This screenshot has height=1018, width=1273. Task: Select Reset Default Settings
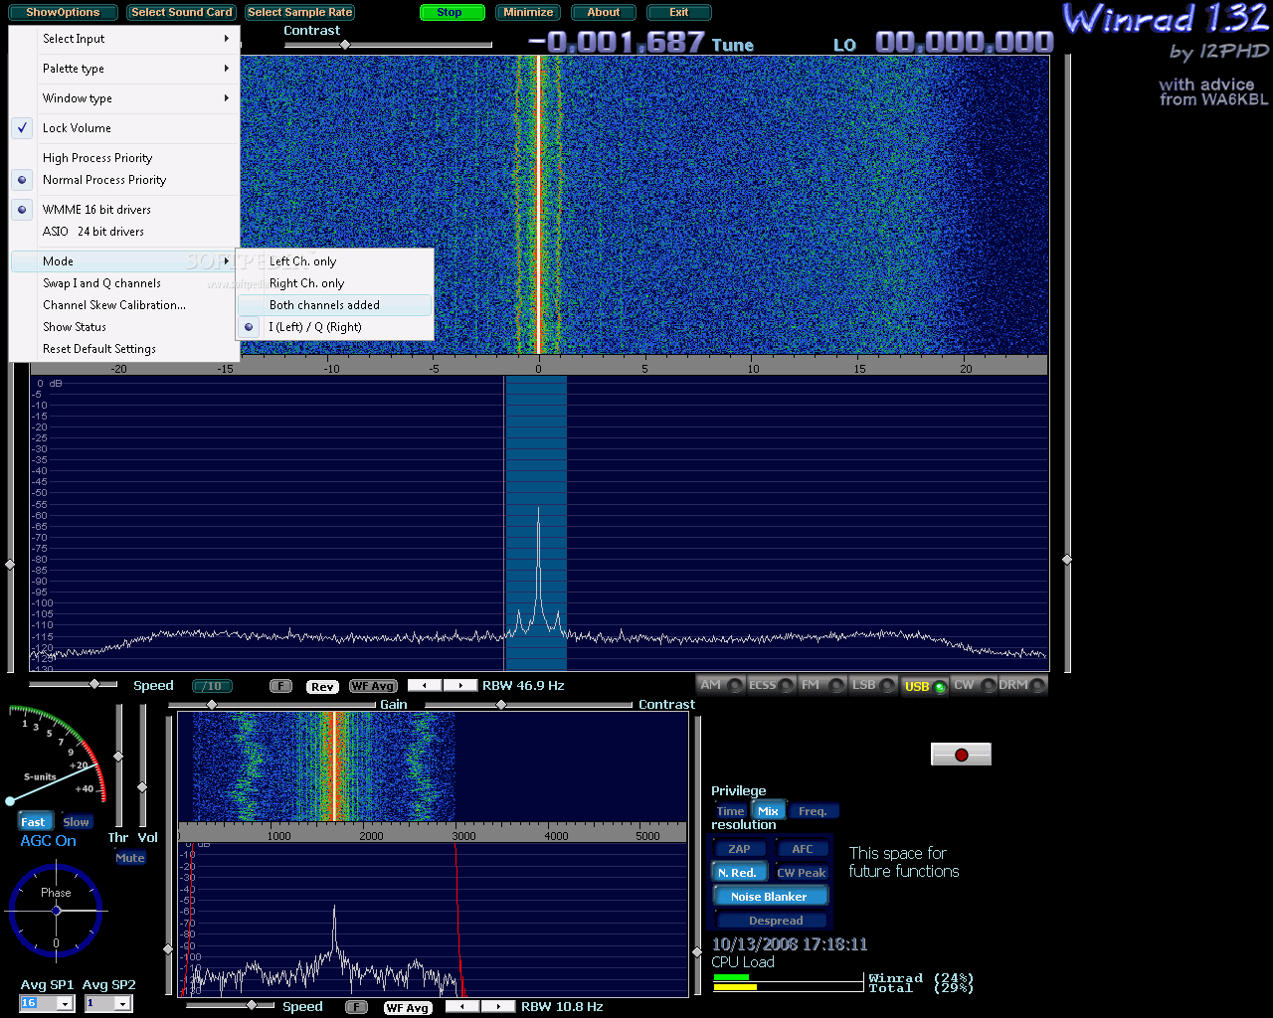[x=124, y=349]
